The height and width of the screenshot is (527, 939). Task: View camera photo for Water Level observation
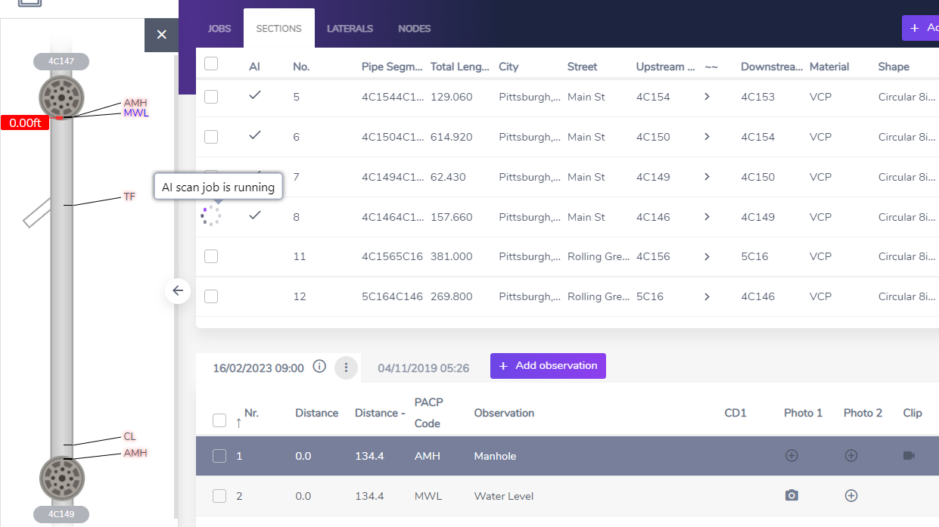click(x=791, y=495)
